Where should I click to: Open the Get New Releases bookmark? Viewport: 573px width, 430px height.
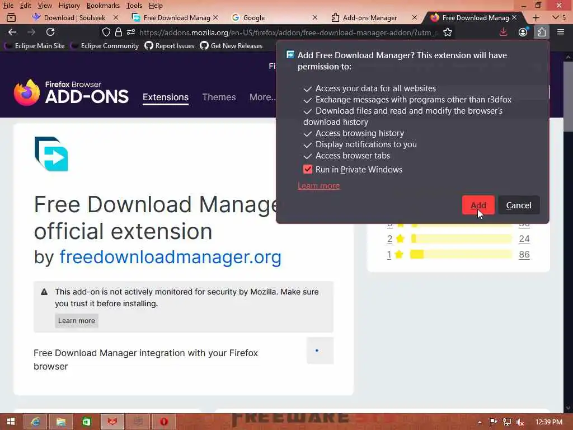tap(231, 46)
